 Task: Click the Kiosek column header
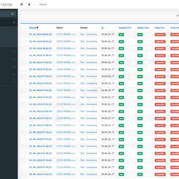pos(84,28)
